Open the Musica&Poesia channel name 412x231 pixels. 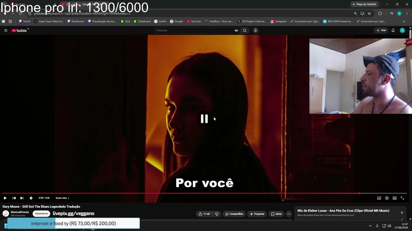[20, 212]
